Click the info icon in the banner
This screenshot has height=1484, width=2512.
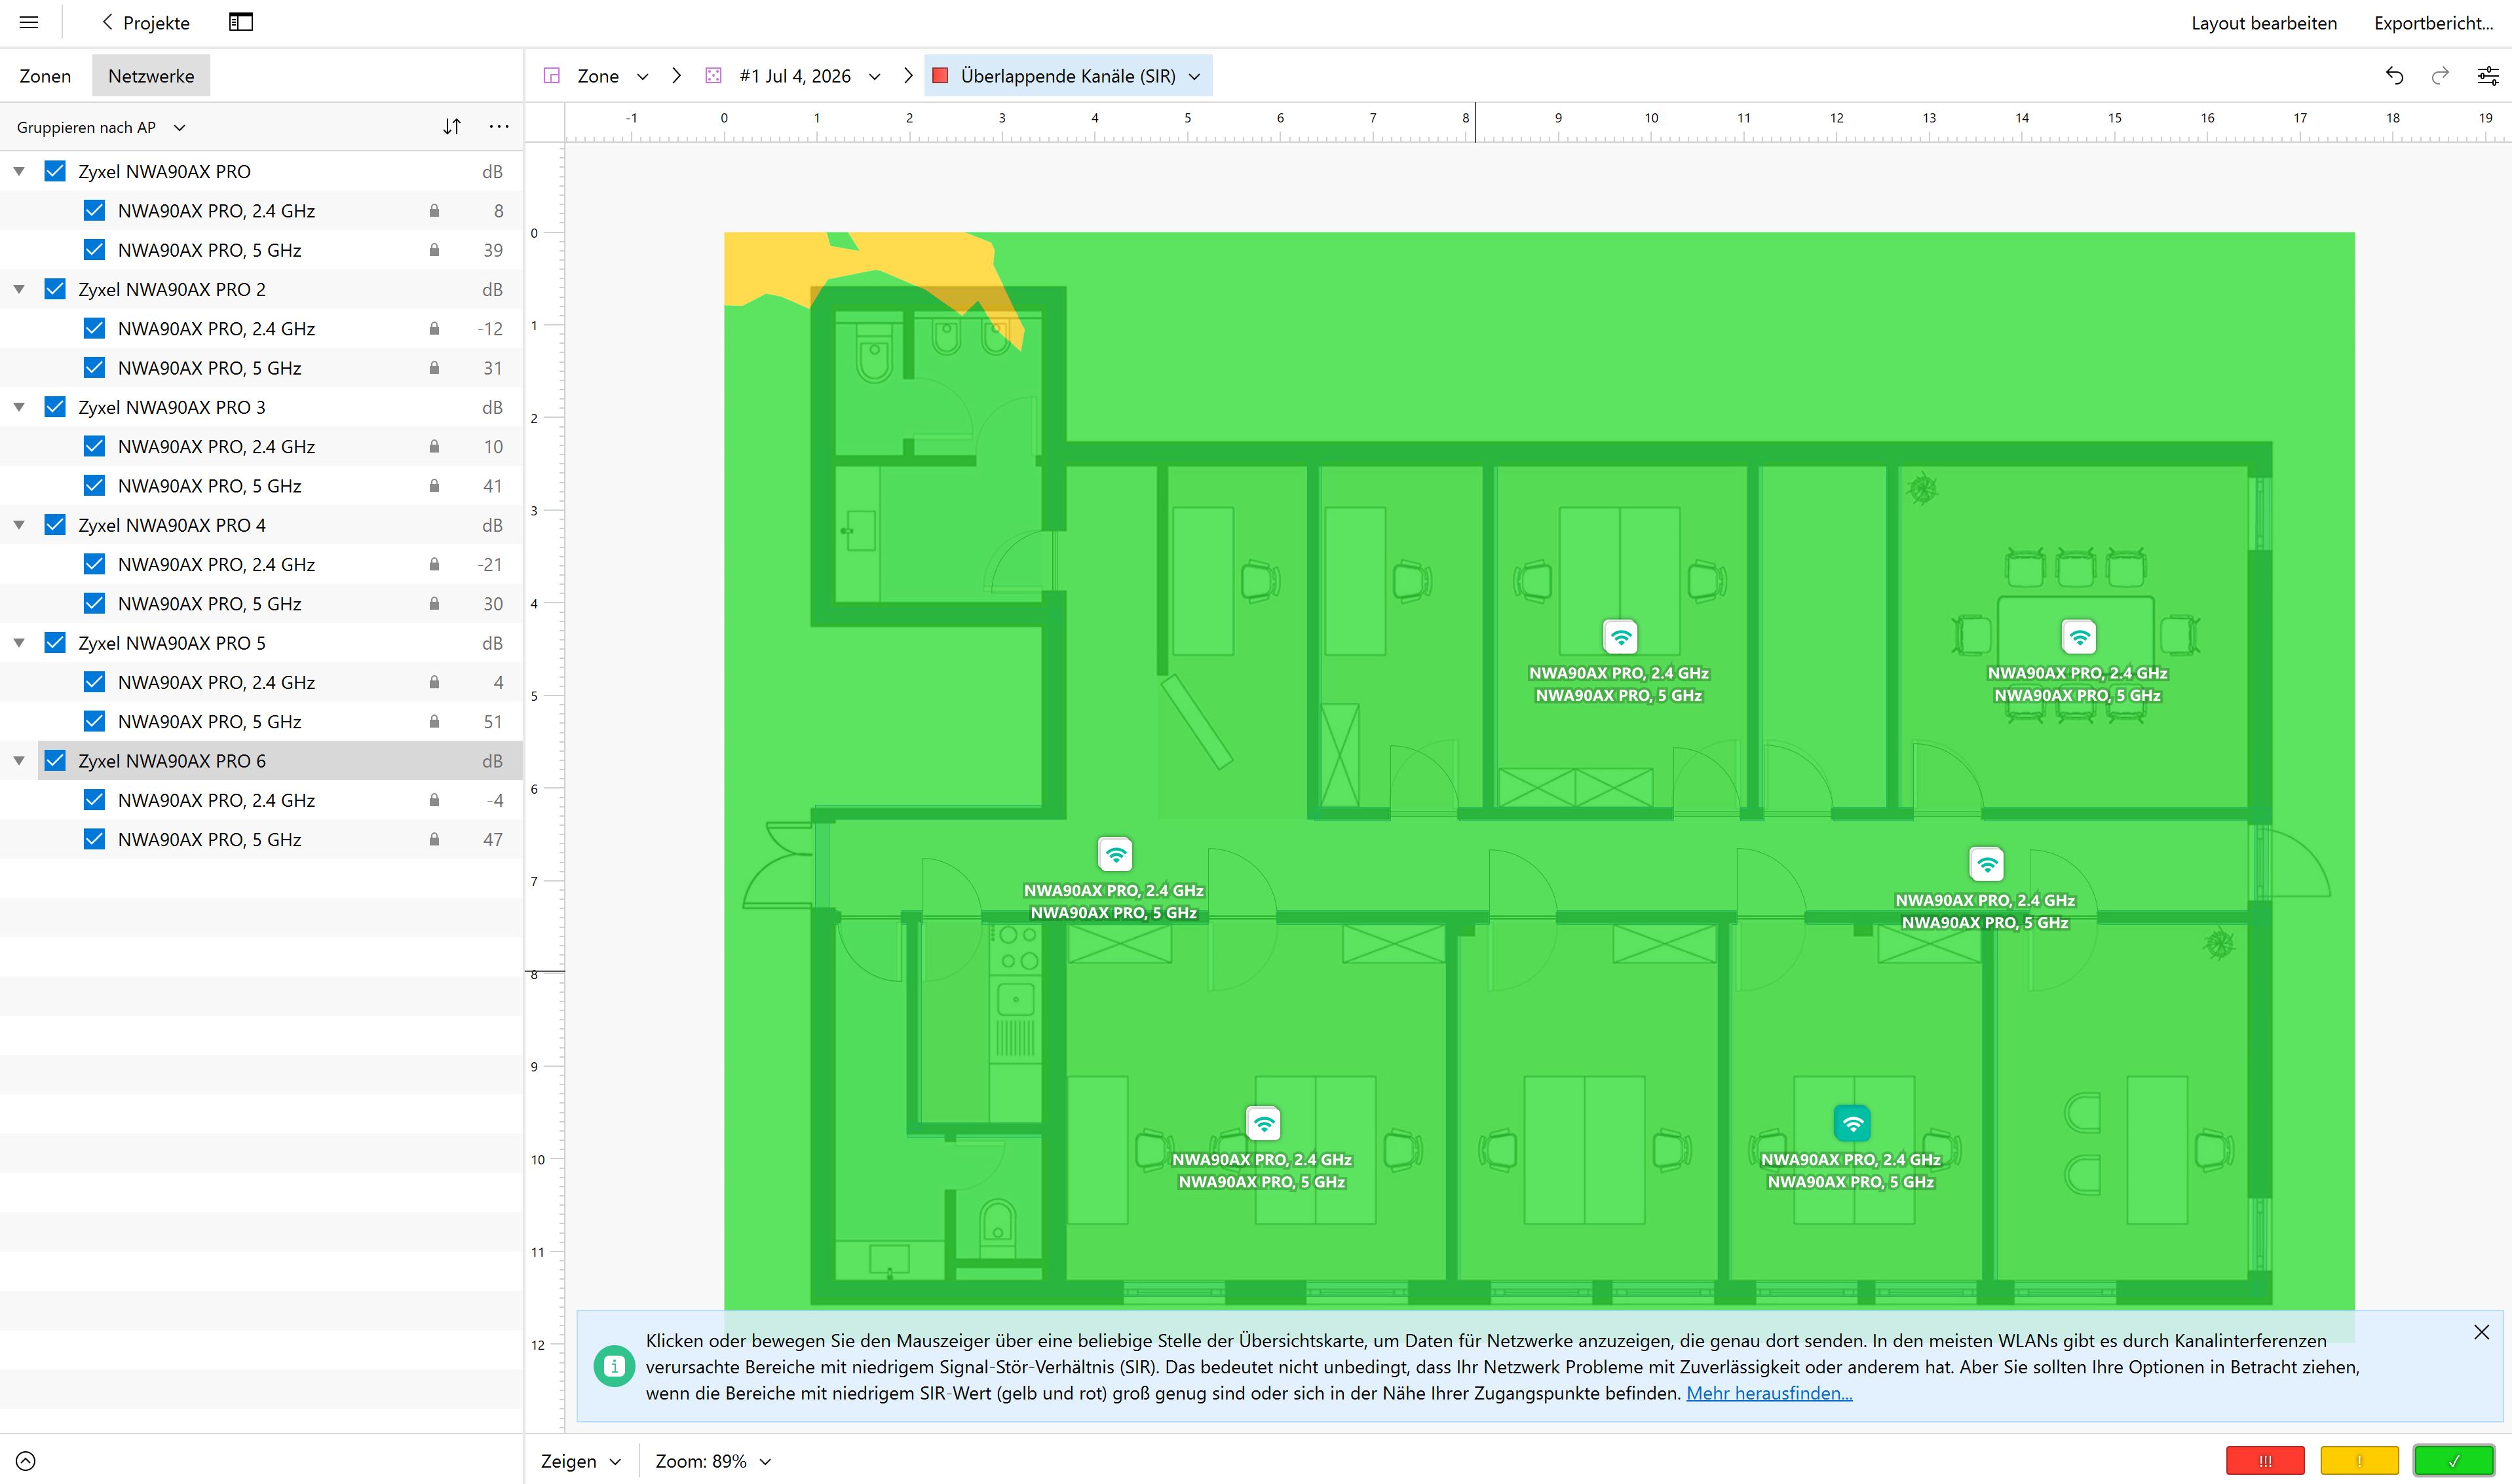615,1366
